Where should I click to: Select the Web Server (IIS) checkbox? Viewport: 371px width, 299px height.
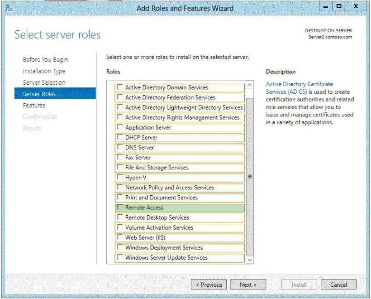coord(120,237)
